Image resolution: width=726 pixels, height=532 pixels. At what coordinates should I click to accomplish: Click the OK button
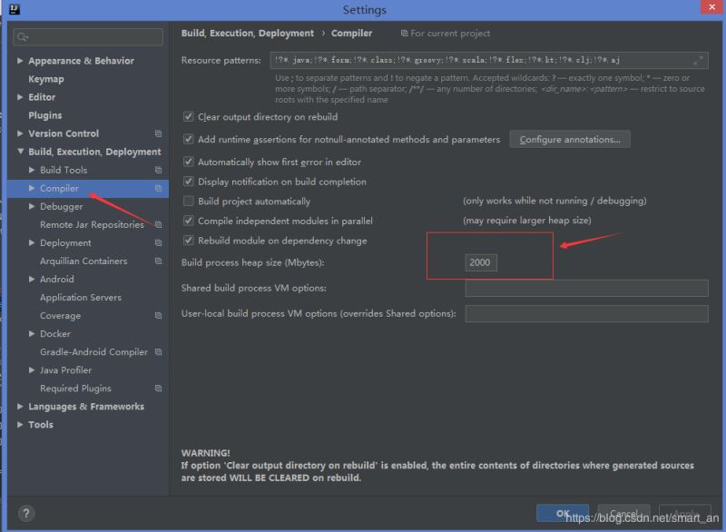(x=562, y=512)
